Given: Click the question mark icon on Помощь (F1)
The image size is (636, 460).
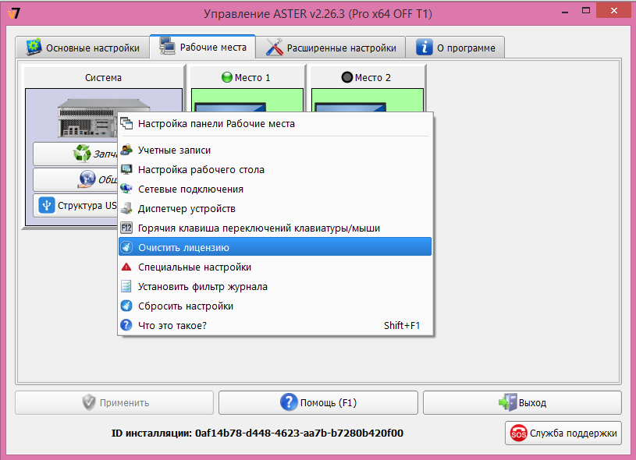Looking at the screenshot, I should tap(288, 402).
